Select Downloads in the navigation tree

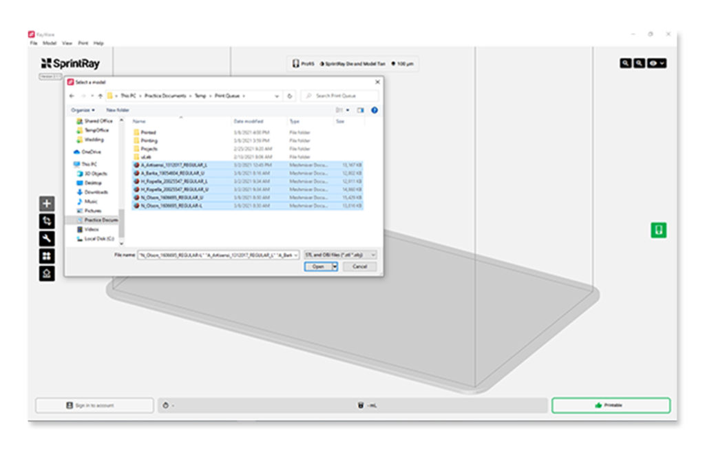(x=96, y=192)
